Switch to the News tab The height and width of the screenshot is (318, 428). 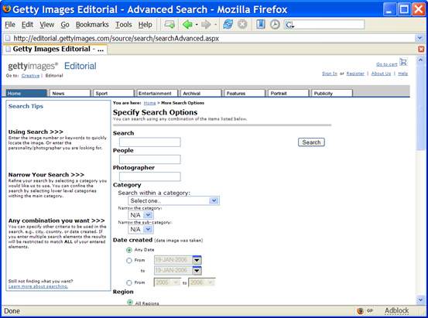[x=70, y=93]
